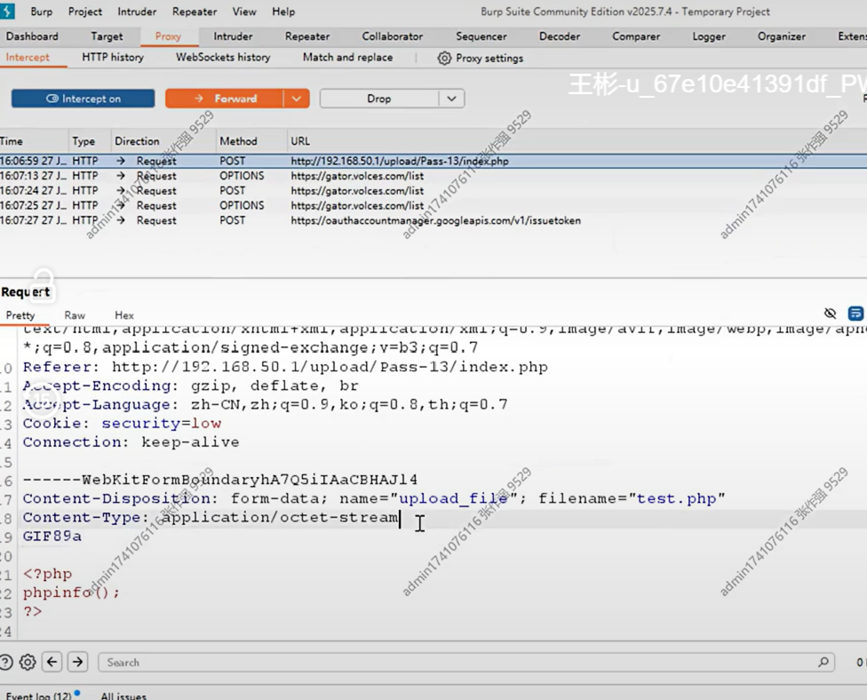Image resolution: width=867 pixels, height=700 pixels.
Task: Go to next search match arrow
Action: pyautogui.click(x=78, y=661)
